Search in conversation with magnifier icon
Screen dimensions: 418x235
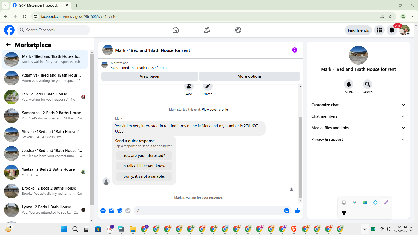click(x=368, y=84)
